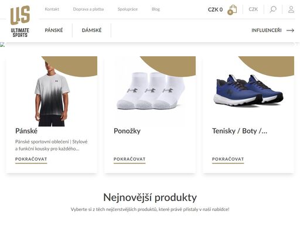Click the search magnifier icon

[x=273, y=9]
